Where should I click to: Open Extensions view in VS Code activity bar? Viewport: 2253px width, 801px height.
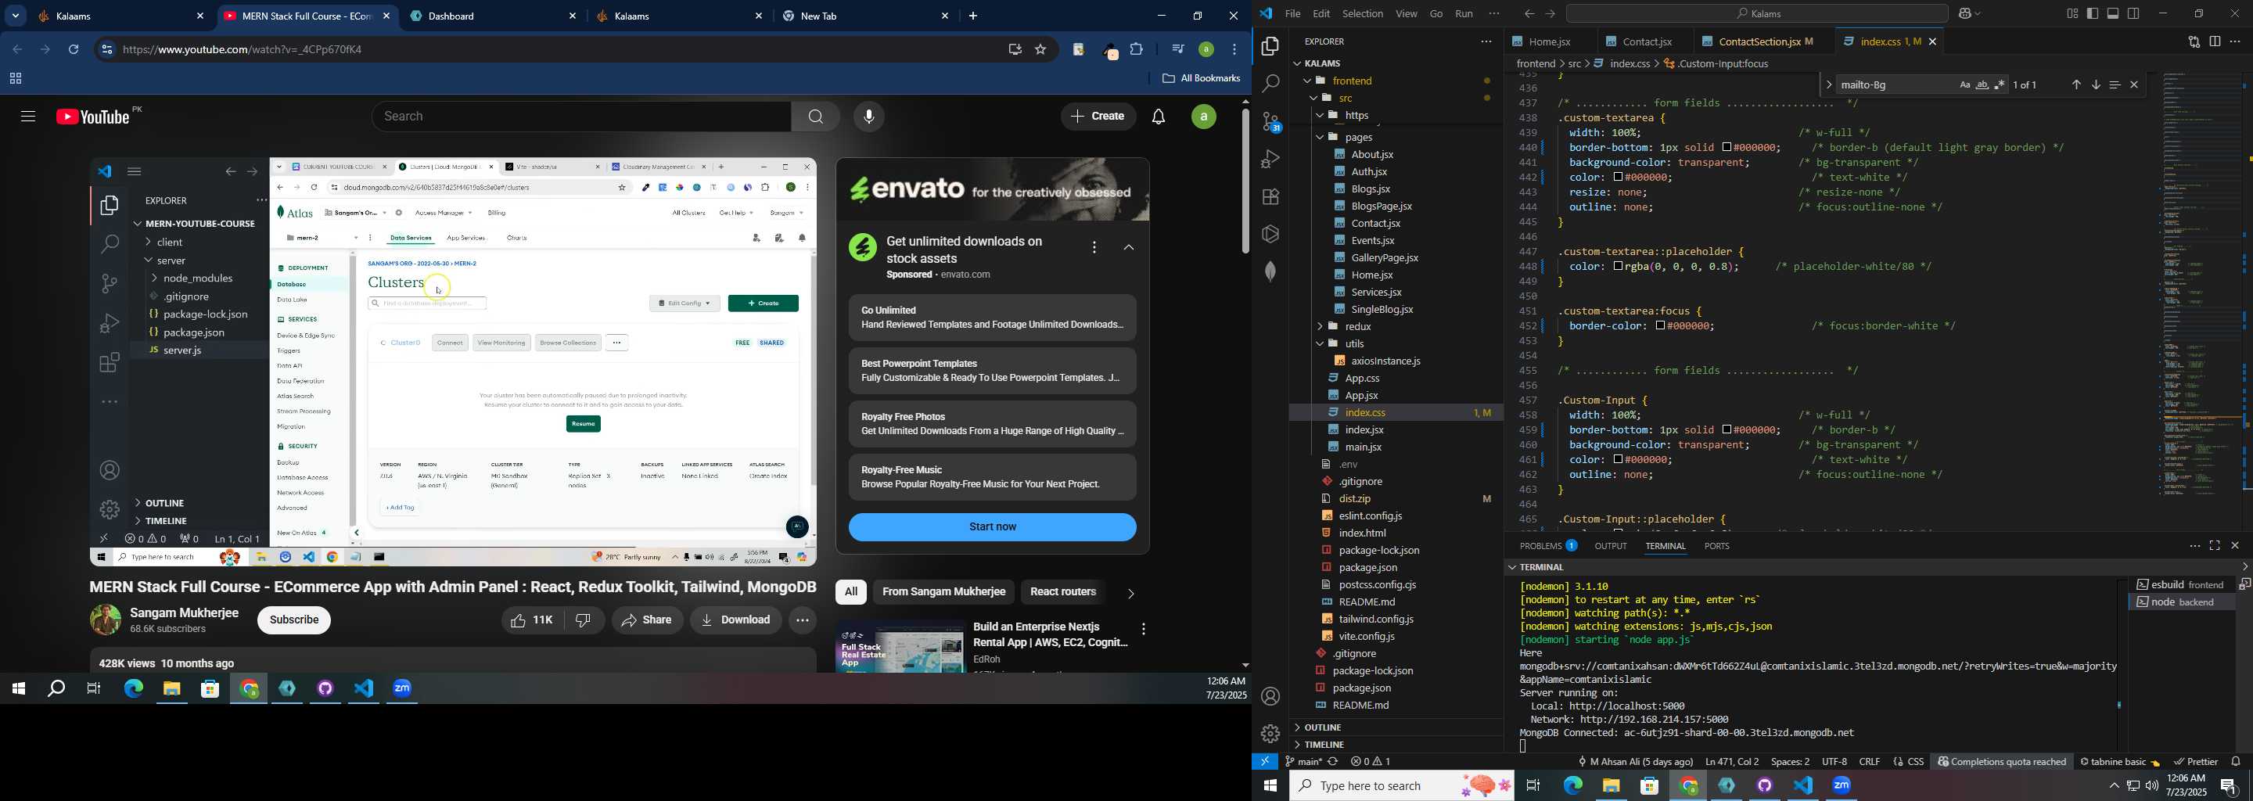click(x=1270, y=197)
